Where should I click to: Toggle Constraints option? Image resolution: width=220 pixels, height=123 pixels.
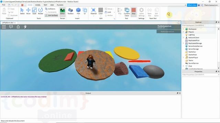click(x=51, y=12)
